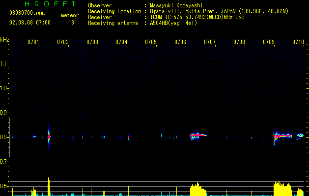
Task: Click the 1.1 kHz axis label
Action: 4,64
